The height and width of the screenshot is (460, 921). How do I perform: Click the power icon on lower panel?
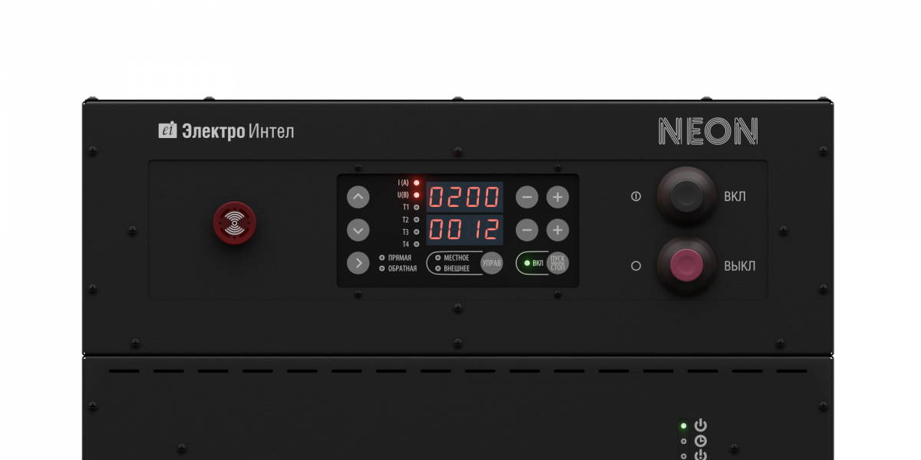click(701, 426)
